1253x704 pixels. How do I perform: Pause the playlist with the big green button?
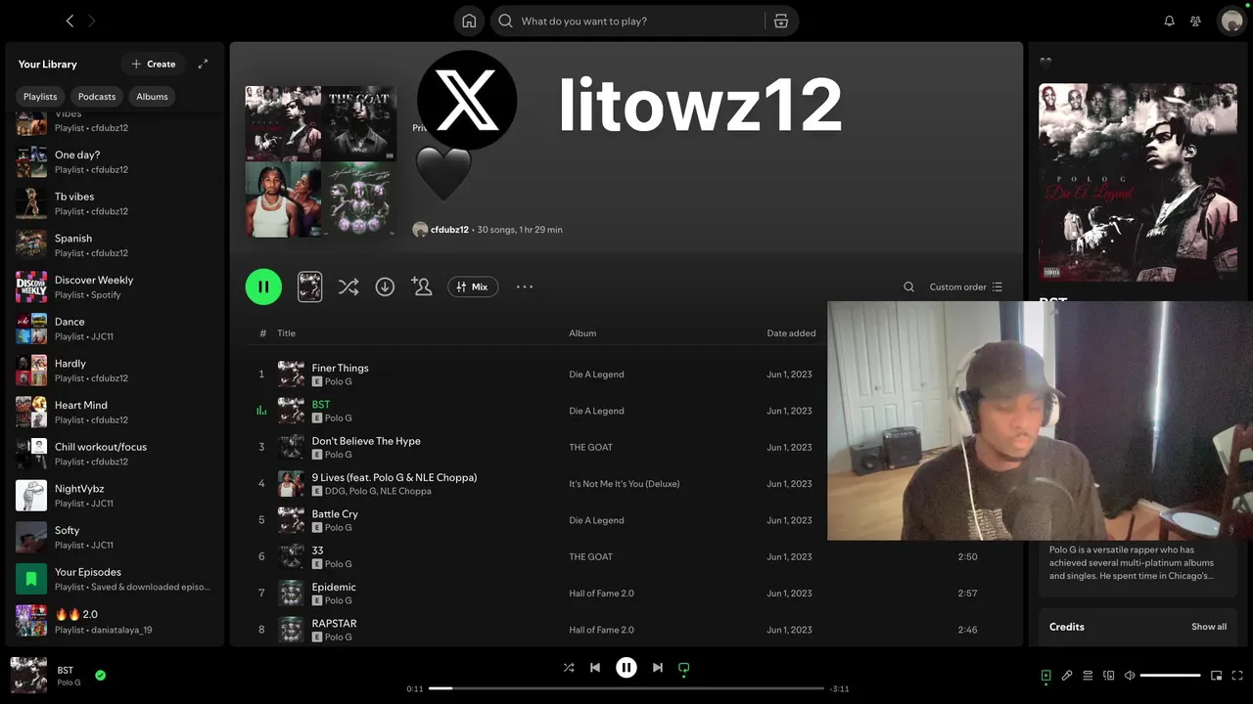click(x=263, y=286)
